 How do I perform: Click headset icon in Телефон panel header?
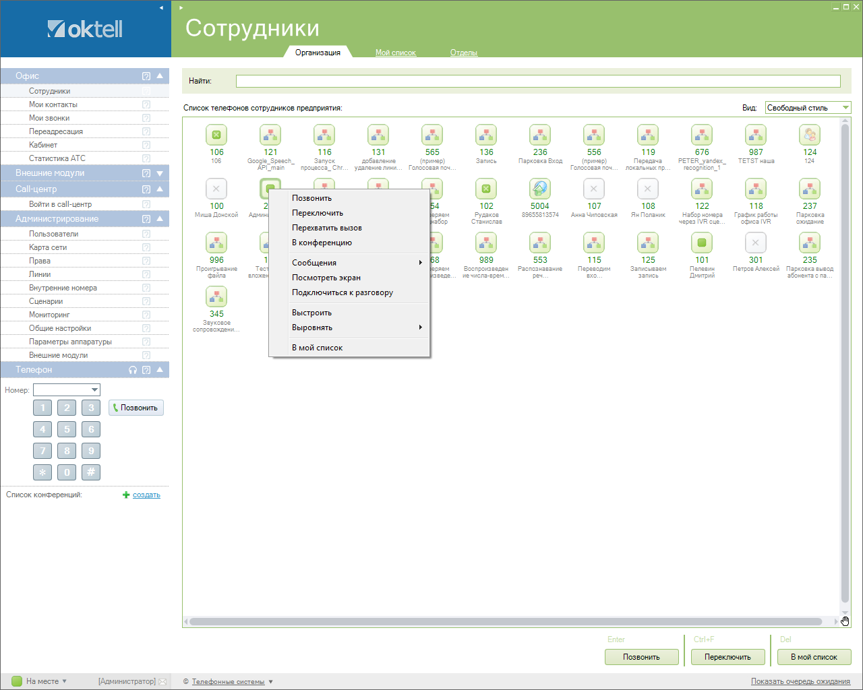click(133, 370)
